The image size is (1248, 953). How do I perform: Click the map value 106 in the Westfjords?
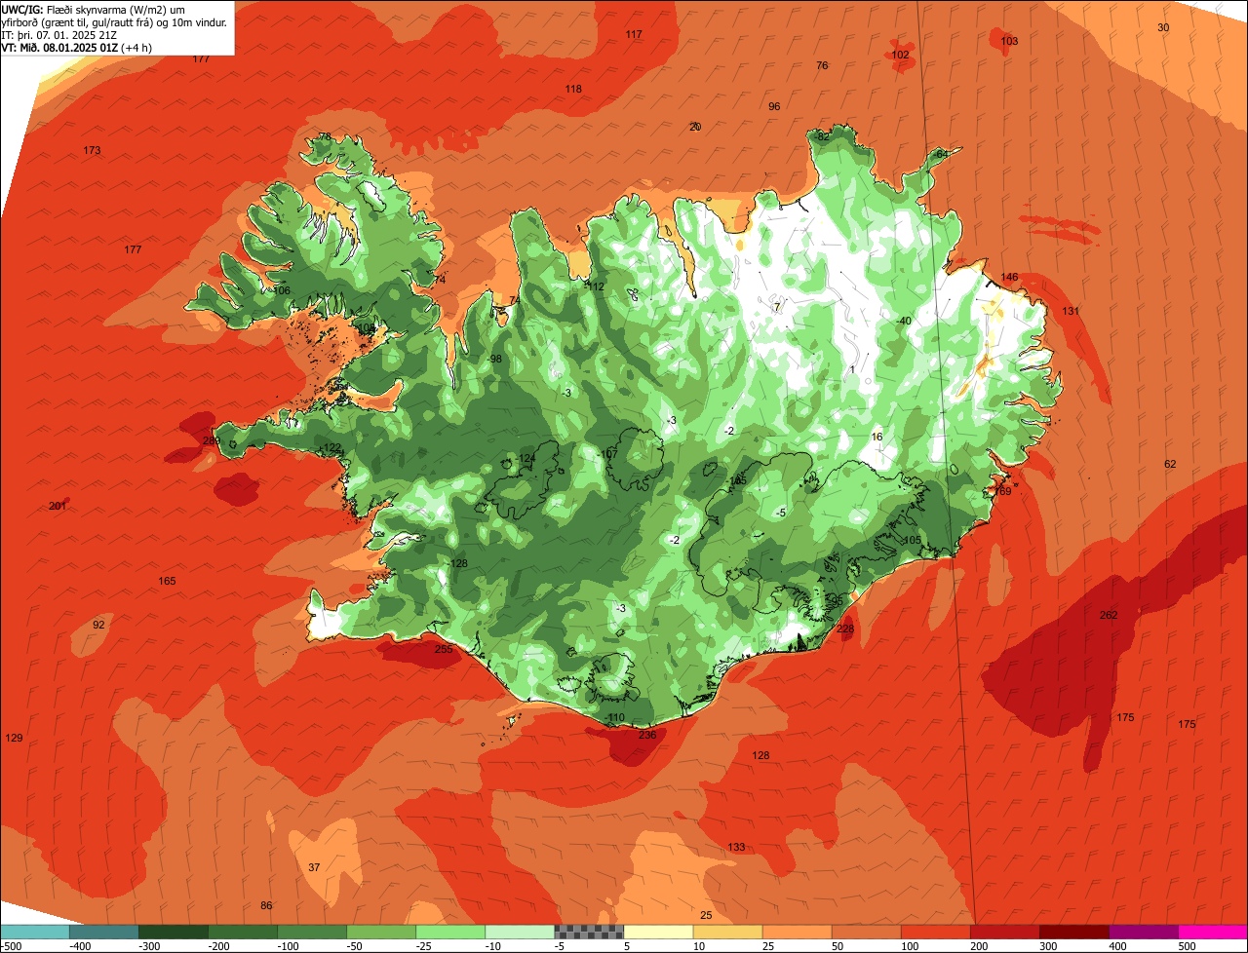282,291
